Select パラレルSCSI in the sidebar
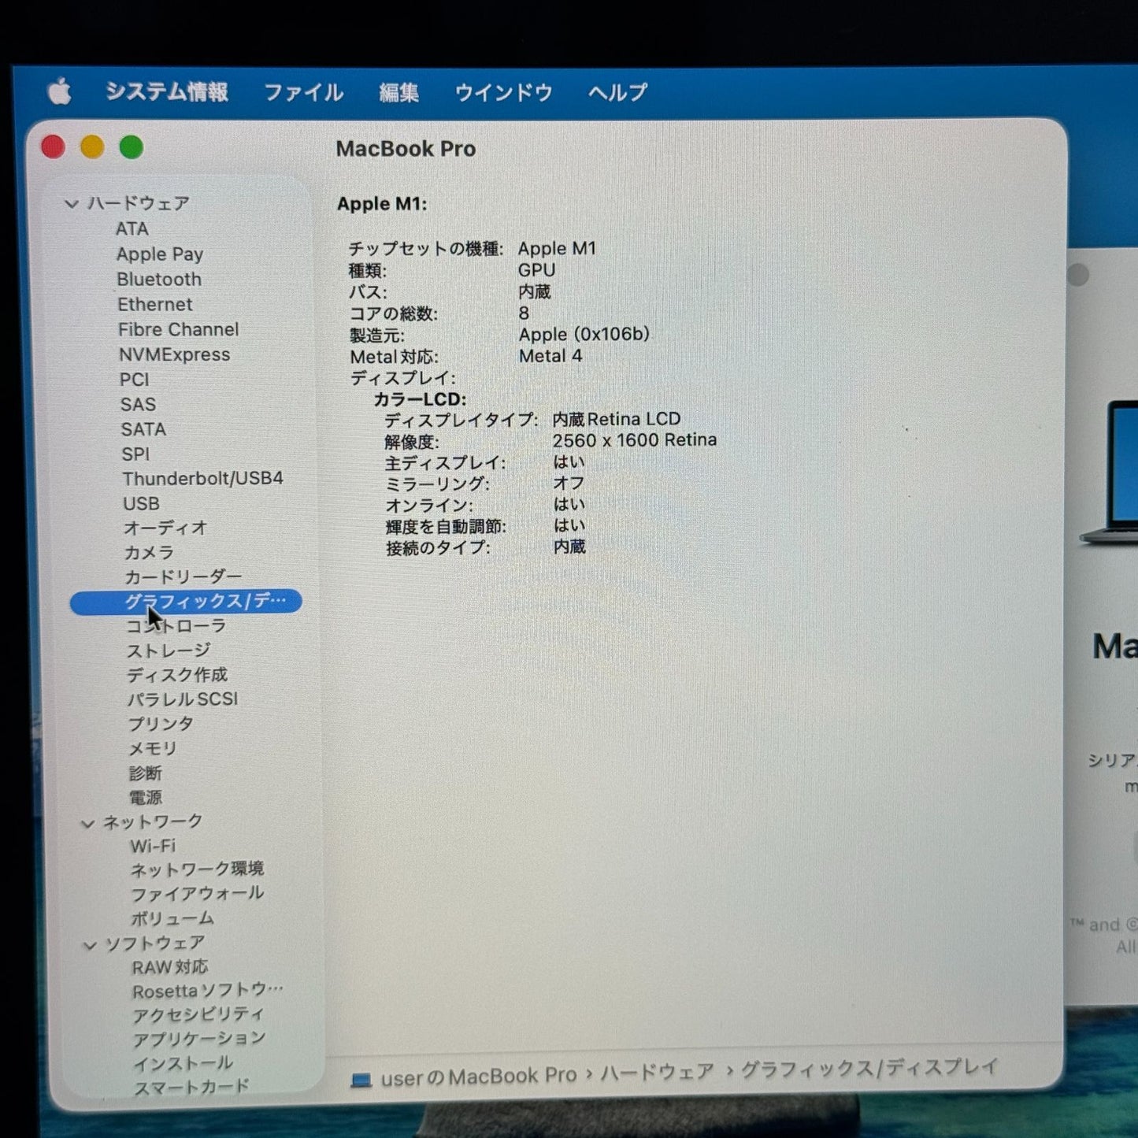 click(x=183, y=700)
